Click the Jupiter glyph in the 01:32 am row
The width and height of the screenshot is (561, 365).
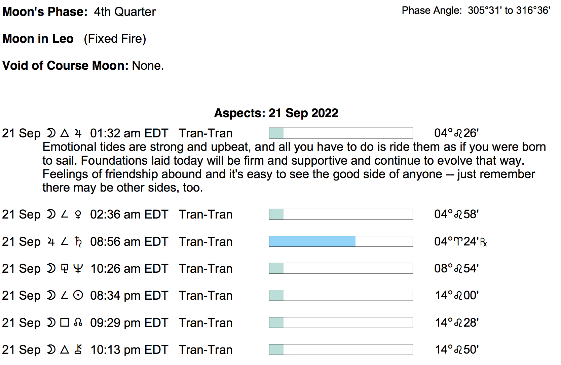[x=78, y=134]
